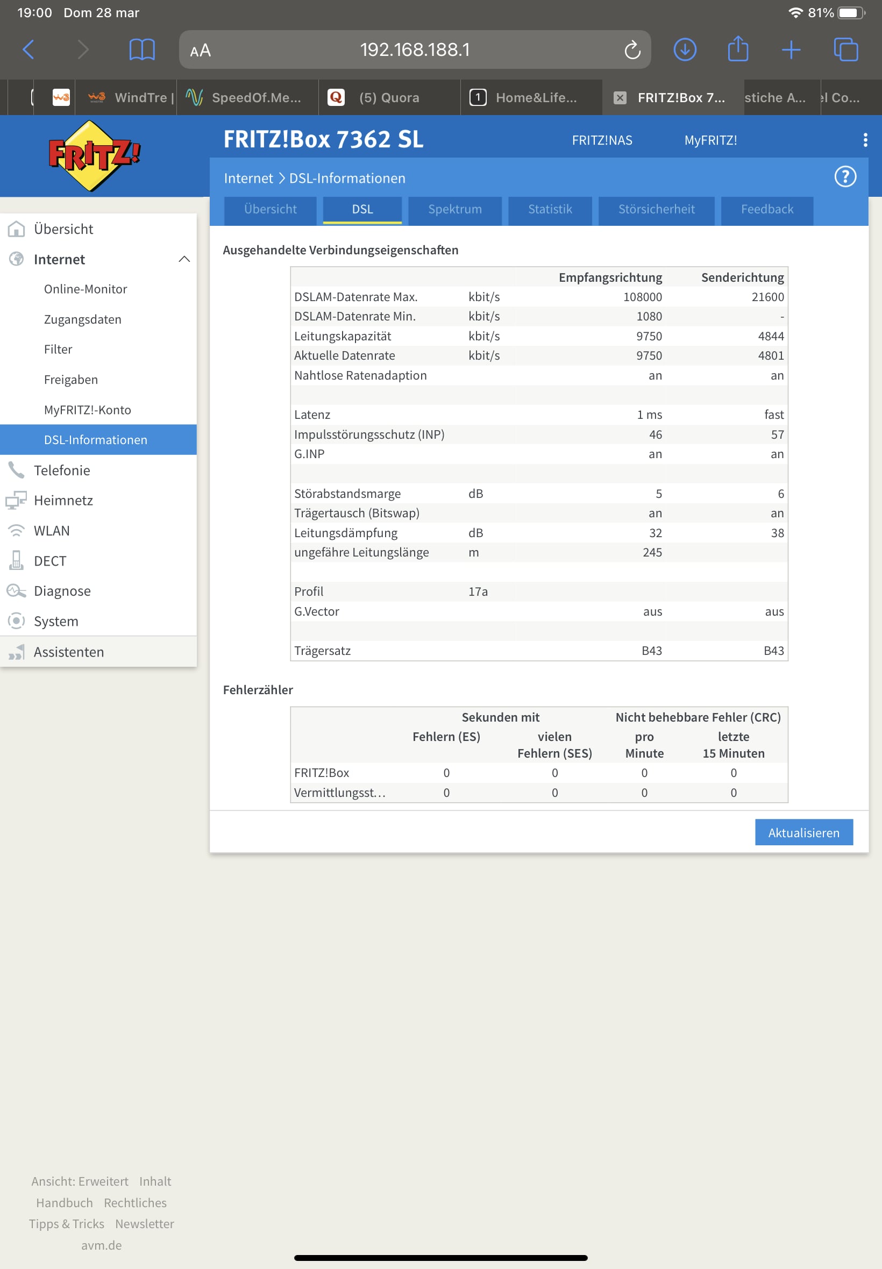Open the help question mark icon

point(844,177)
